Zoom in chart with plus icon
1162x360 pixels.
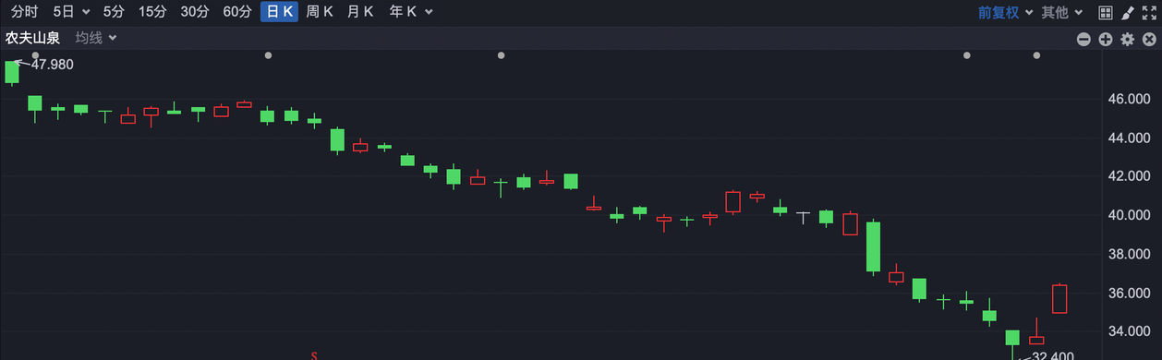click(x=1106, y=39)
